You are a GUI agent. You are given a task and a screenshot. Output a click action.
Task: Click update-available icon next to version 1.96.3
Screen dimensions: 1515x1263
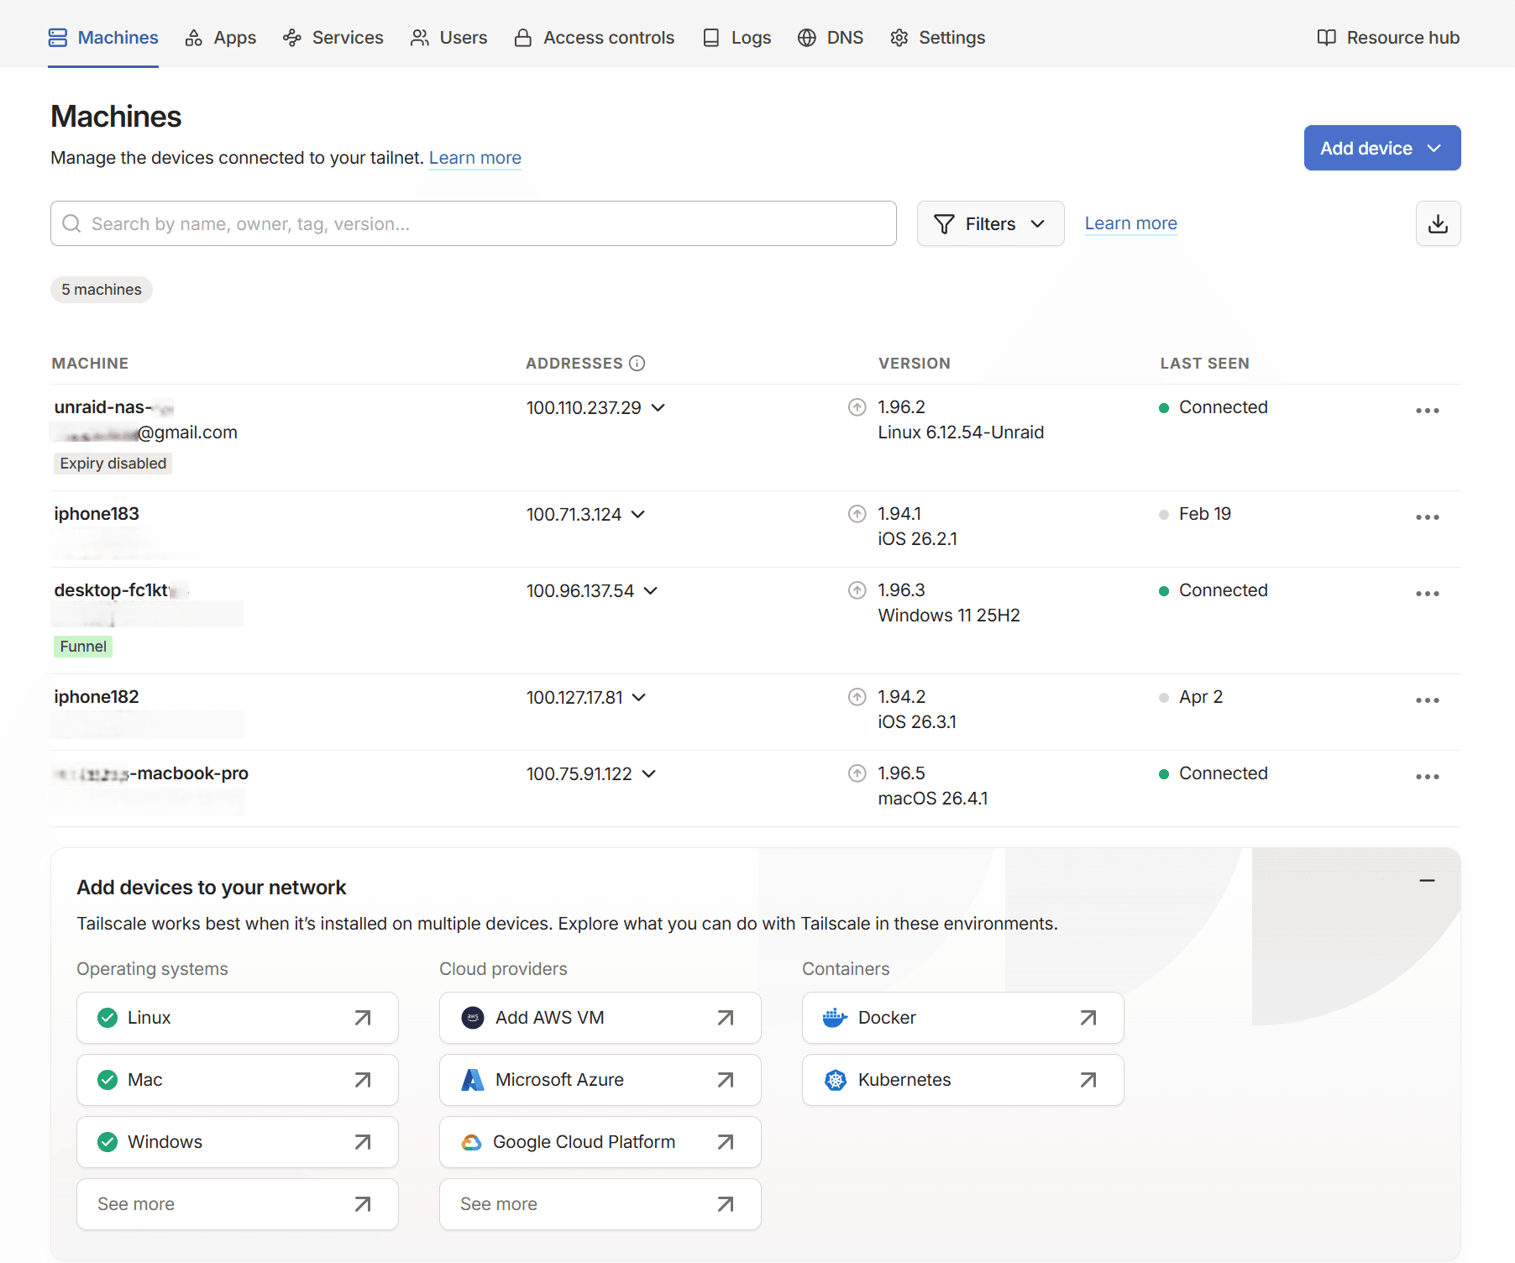click(857, 590)
